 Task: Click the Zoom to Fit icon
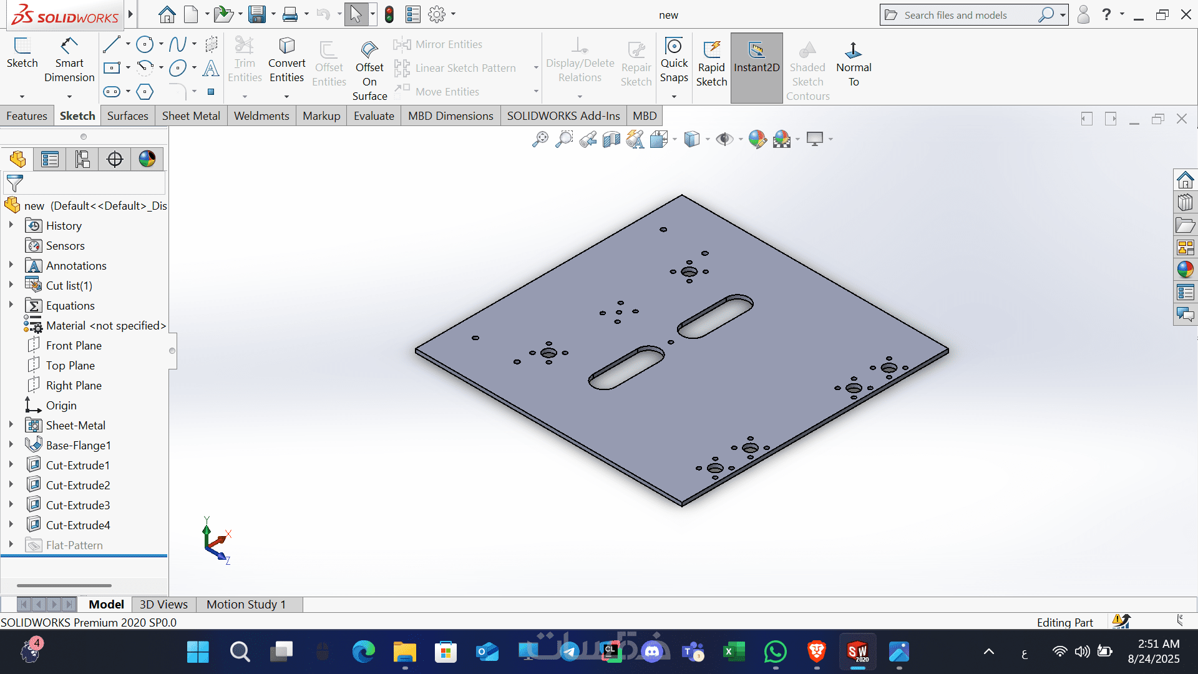540,139
